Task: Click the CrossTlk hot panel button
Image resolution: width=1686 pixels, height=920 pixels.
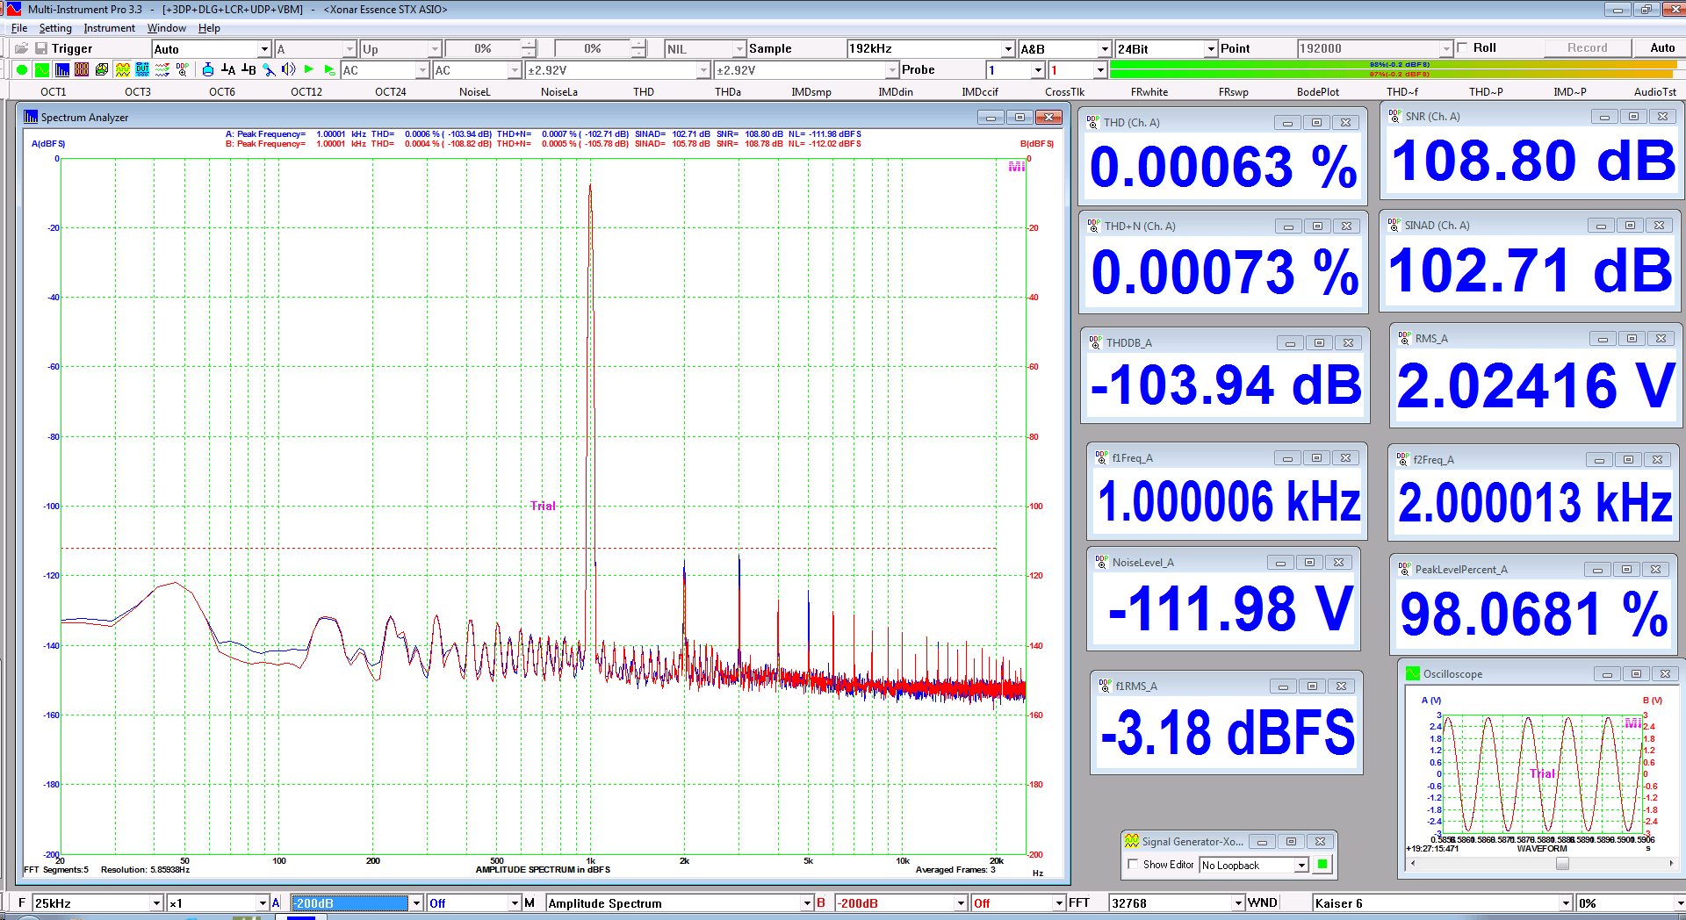Action: [x=1064, y=91]
